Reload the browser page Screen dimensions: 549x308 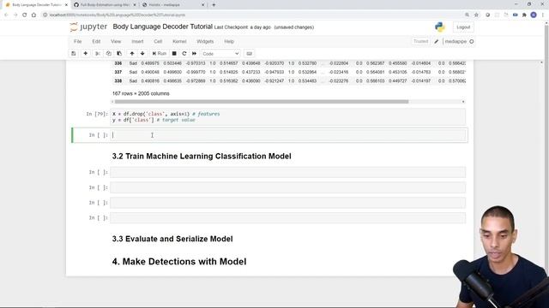pos(25,15)
